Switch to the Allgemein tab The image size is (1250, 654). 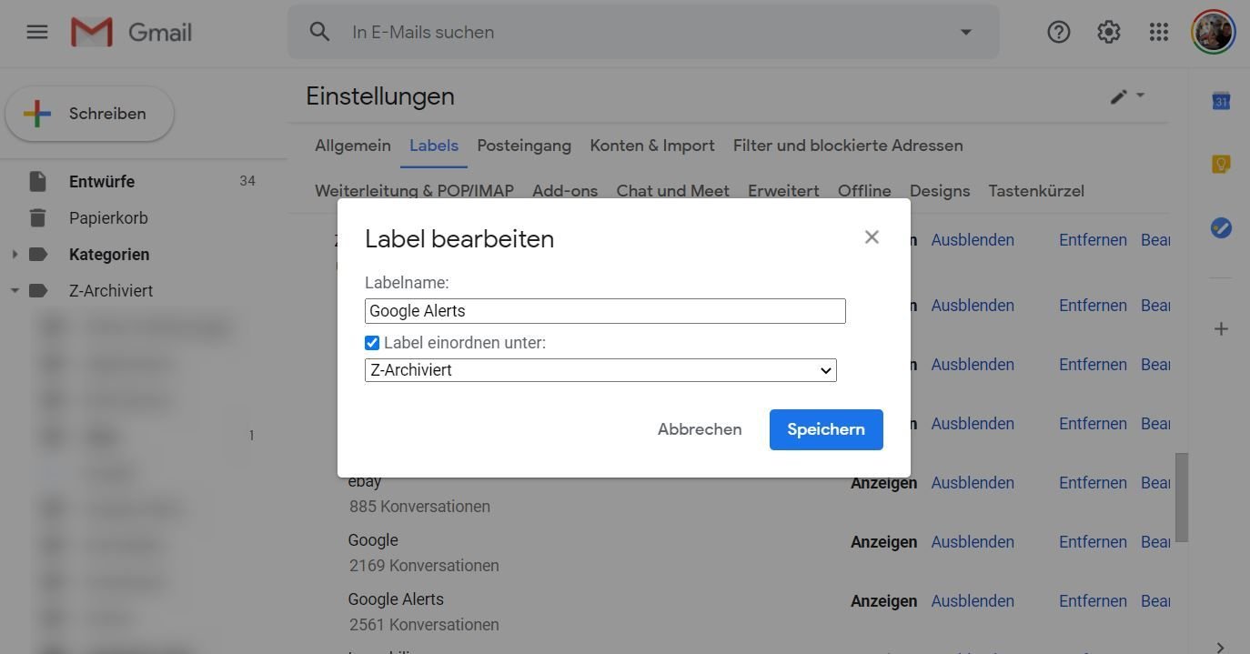coord(352,146)
